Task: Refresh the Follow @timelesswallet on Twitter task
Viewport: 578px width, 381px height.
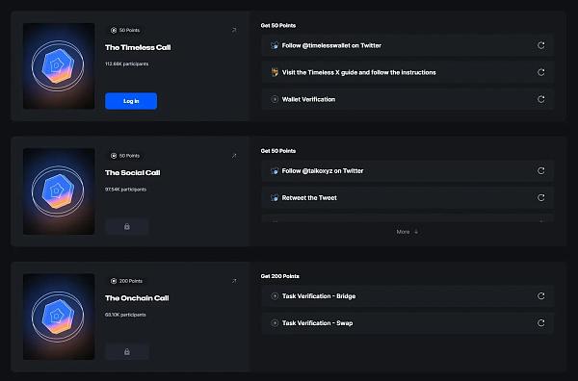Action: (540, 45)
